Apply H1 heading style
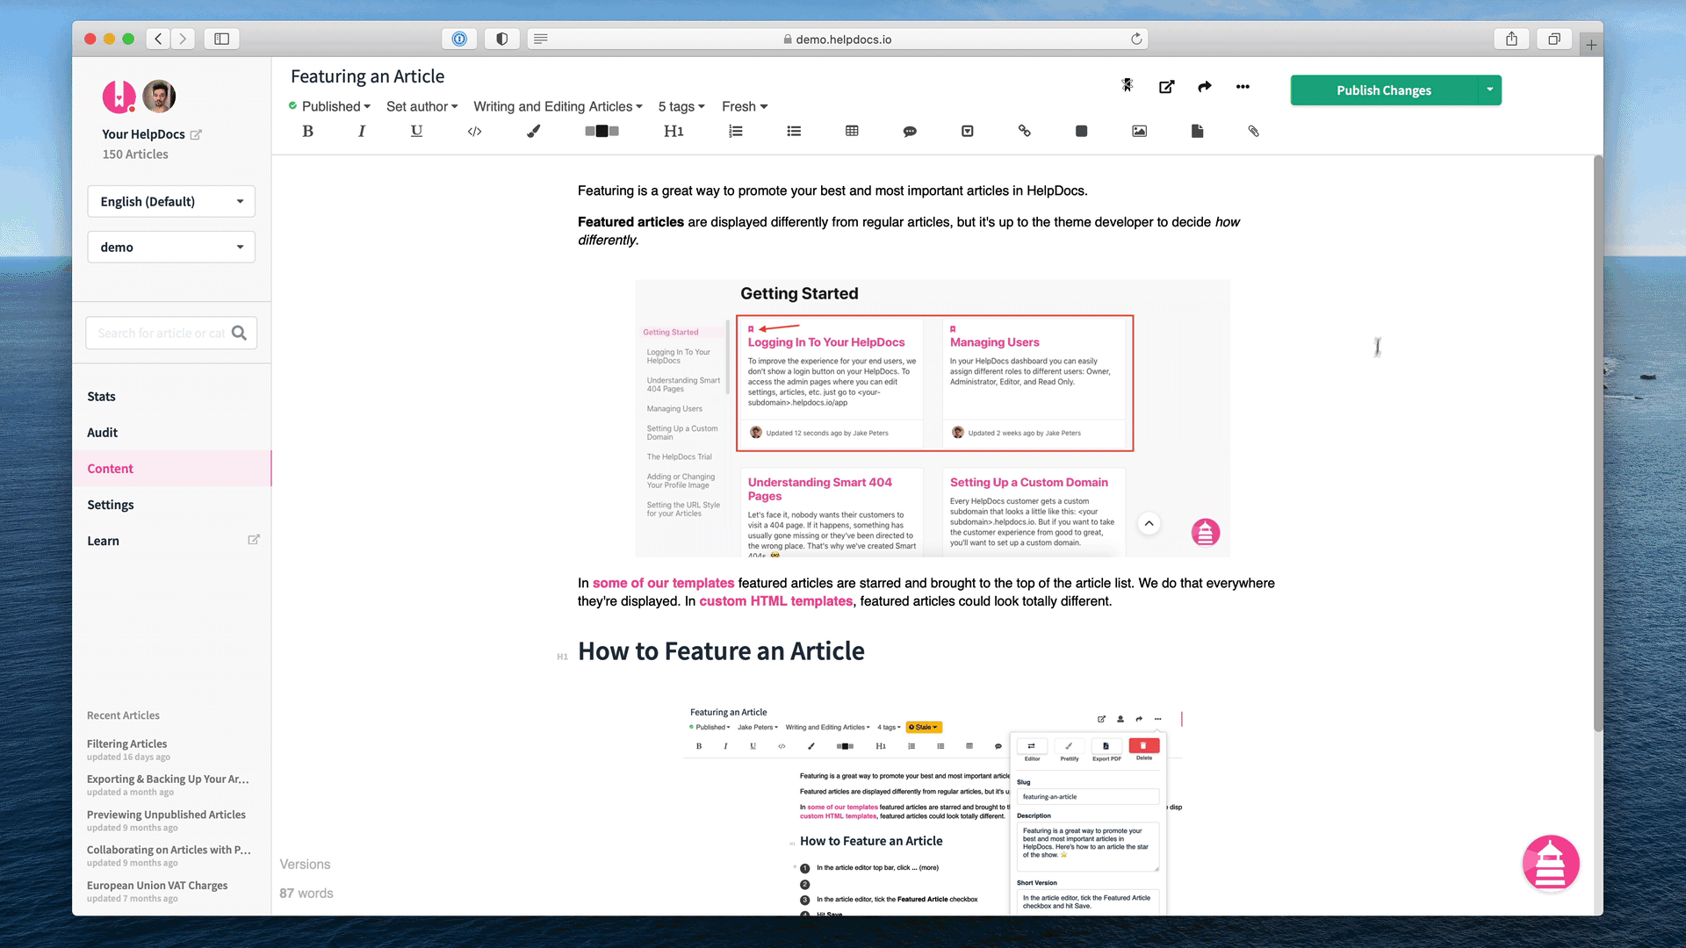 tap(674, 131)
